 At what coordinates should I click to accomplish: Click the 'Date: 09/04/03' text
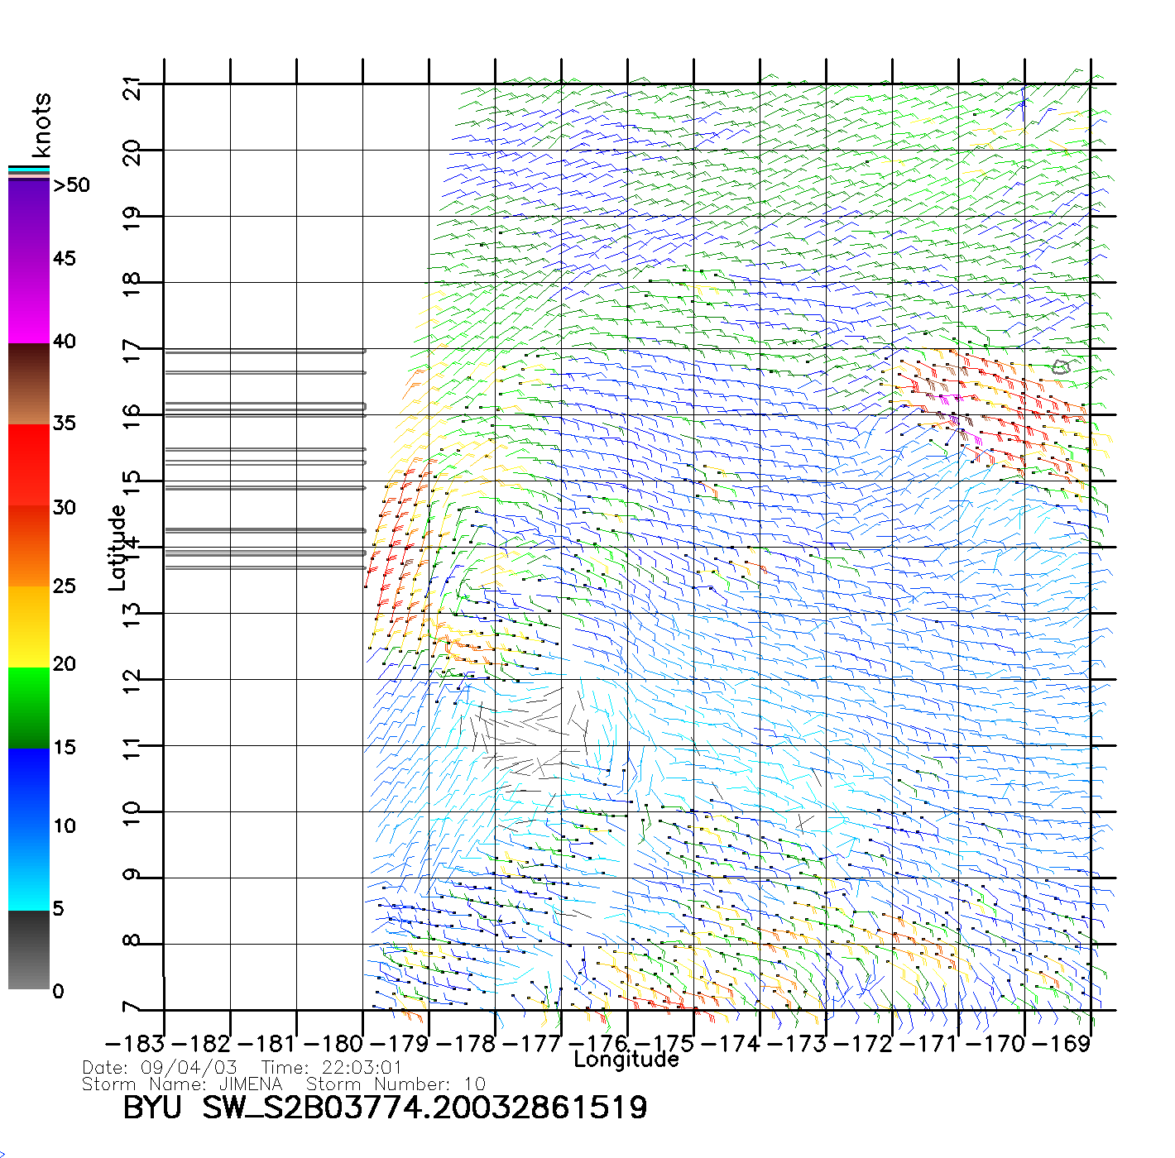point(160,1067)
